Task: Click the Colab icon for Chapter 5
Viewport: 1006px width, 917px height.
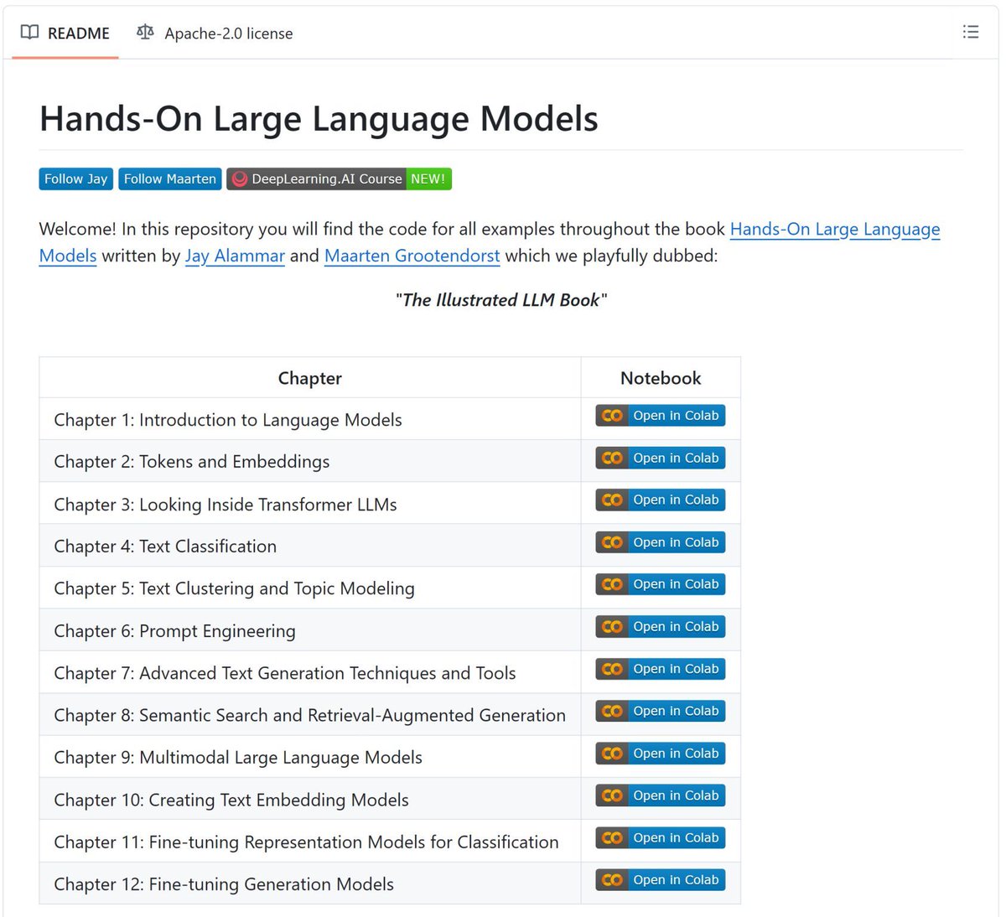Action: click(x=611, y=584)
